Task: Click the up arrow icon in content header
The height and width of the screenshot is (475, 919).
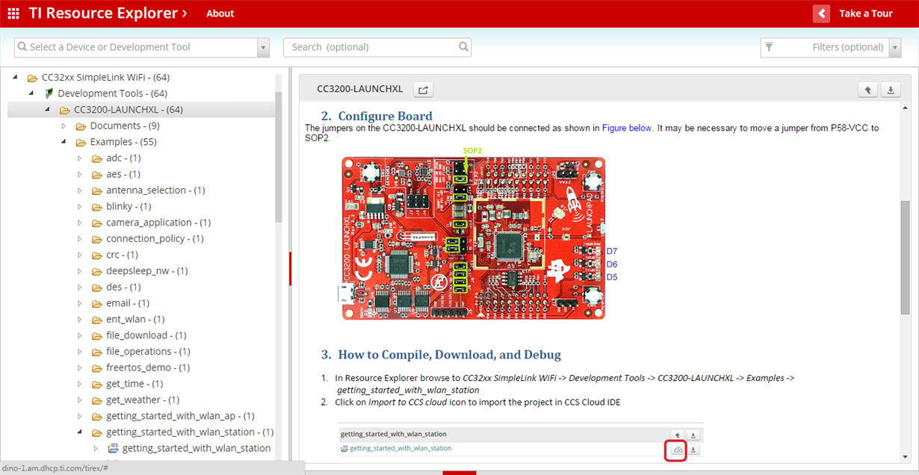Action: coord(867,90)
